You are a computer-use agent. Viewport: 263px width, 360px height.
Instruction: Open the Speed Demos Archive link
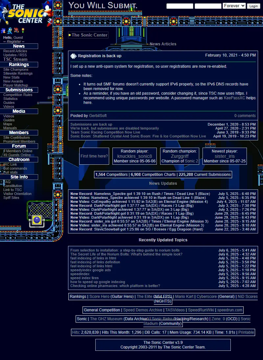coord(143,310)
